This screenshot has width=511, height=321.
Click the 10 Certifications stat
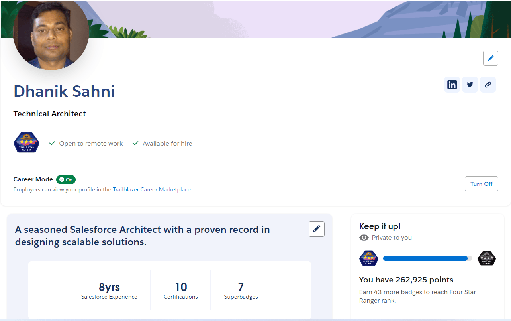coord(181,291)
